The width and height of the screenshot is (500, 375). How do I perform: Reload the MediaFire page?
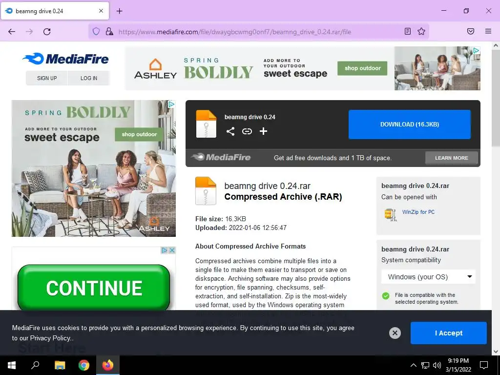(47, 31)
